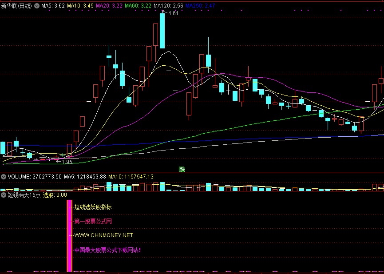
Task: Click the volume MA10: 1157547.13 label
Action: coord(131,176)
